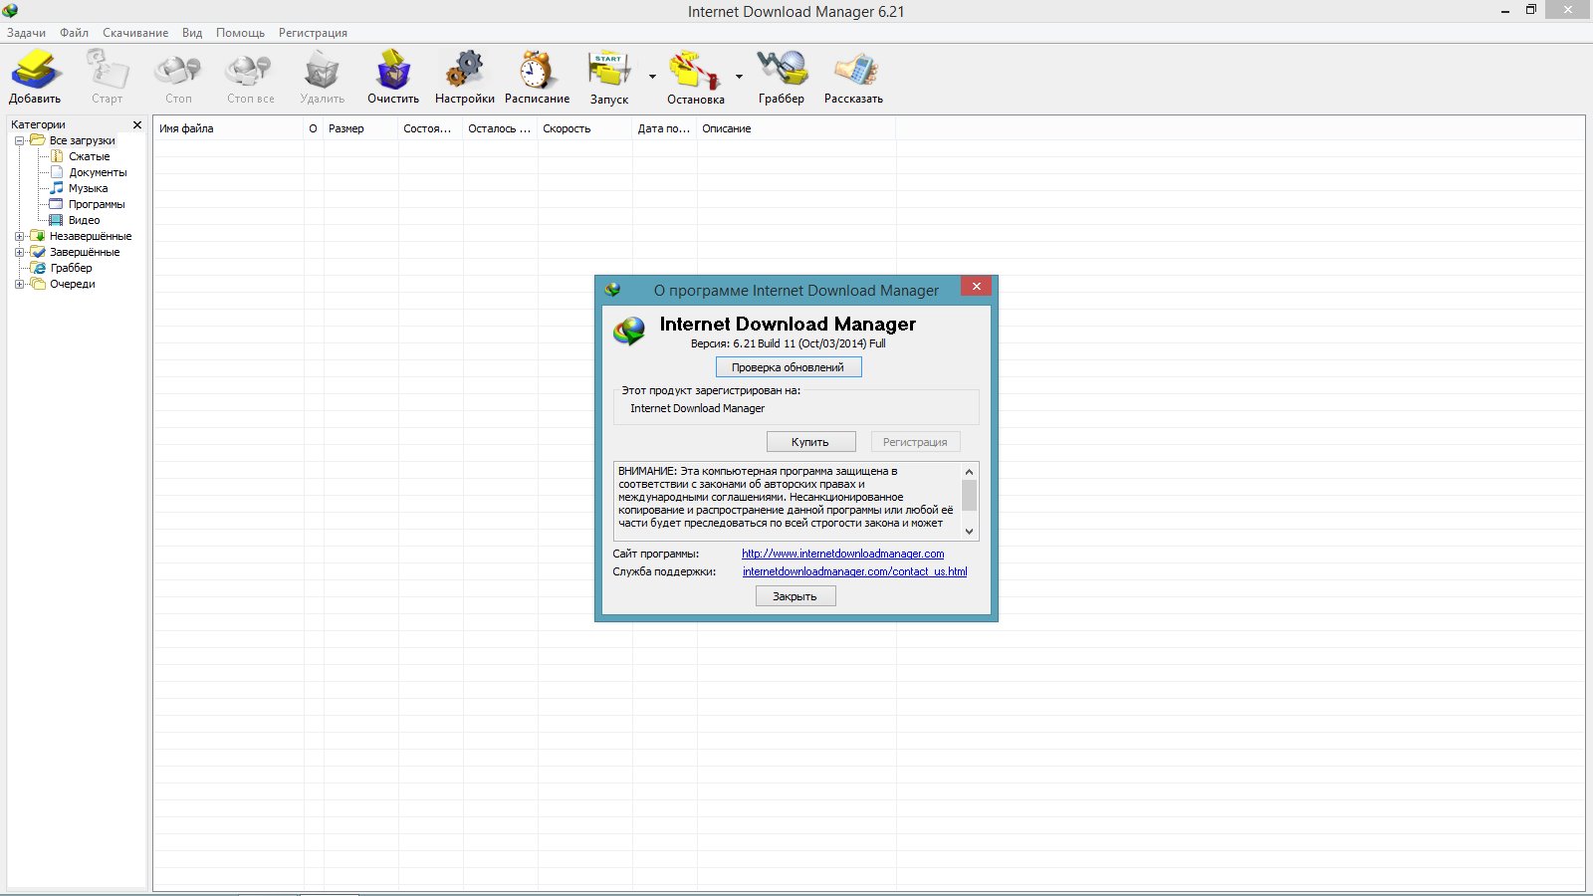Open the Граббер toolbar icon
1593x896 pixels.
[782, 71]
